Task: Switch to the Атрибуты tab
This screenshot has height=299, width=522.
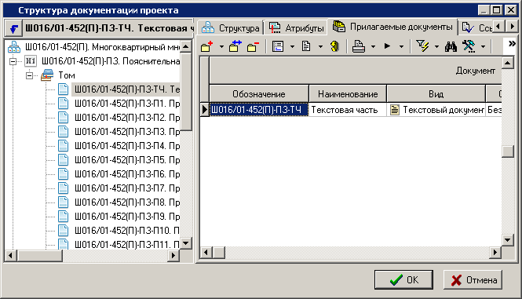Action: point(296,28)
